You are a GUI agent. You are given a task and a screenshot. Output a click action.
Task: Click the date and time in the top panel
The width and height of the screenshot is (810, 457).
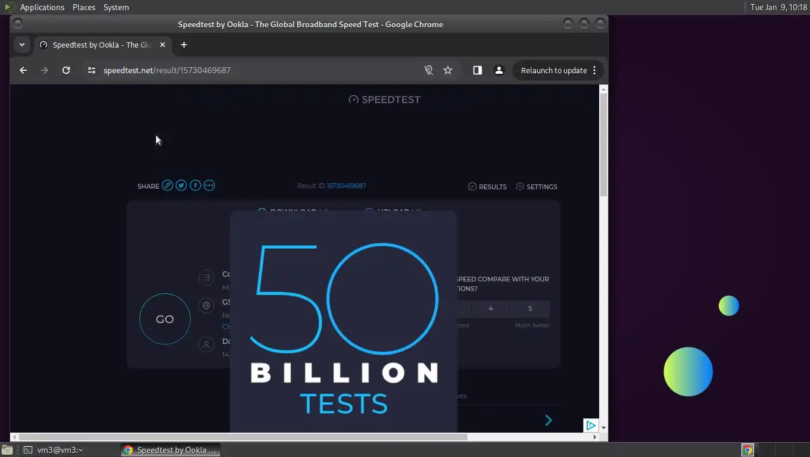(779, 7)
